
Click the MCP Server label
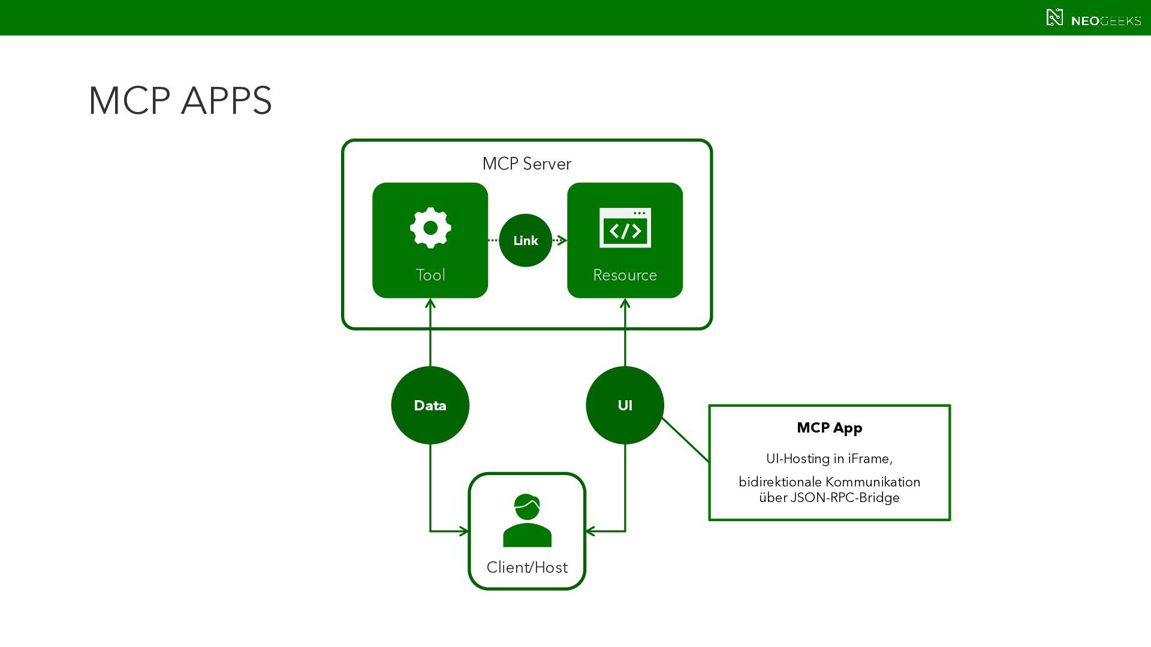[526, 164]
